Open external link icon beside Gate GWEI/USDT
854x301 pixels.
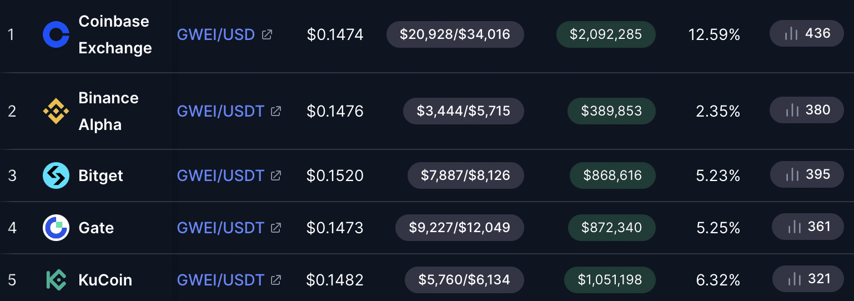(276, 228)
